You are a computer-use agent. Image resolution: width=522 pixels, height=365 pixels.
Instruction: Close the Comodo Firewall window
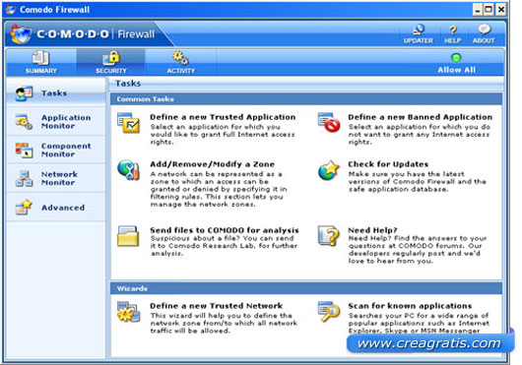(500, 9)
